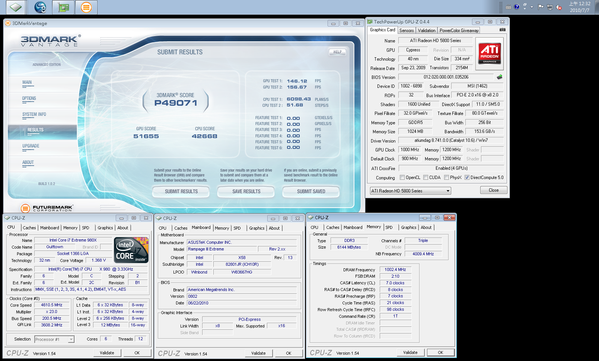Open About tab in CPU-Z CPU window

pyautogui.click(x=123, y=228)
